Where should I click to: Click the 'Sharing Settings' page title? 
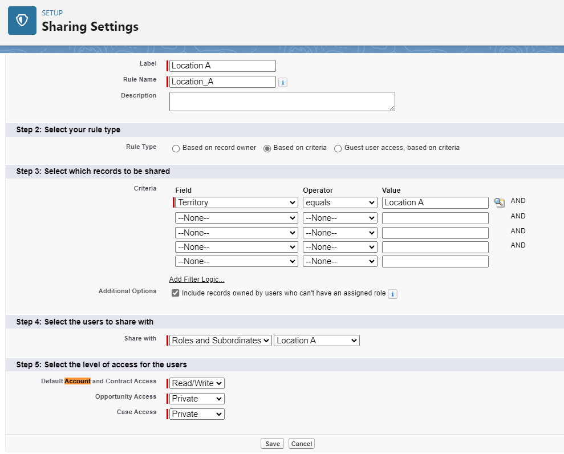coord(90,27)
